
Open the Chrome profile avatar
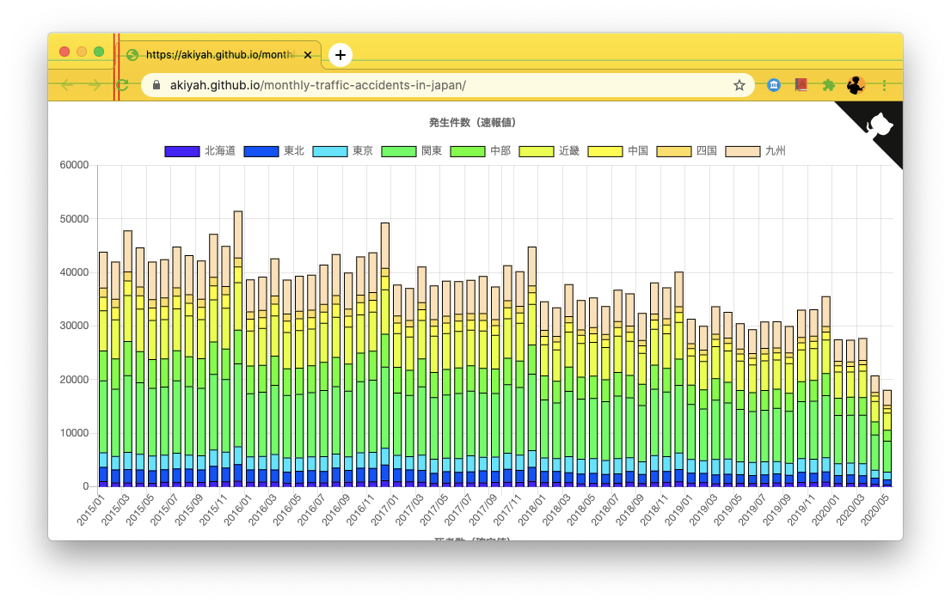(x=856, y=85)
